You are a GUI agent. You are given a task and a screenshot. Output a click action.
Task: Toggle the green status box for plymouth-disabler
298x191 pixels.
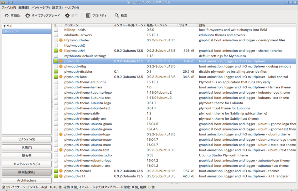(x=56, y=72)
